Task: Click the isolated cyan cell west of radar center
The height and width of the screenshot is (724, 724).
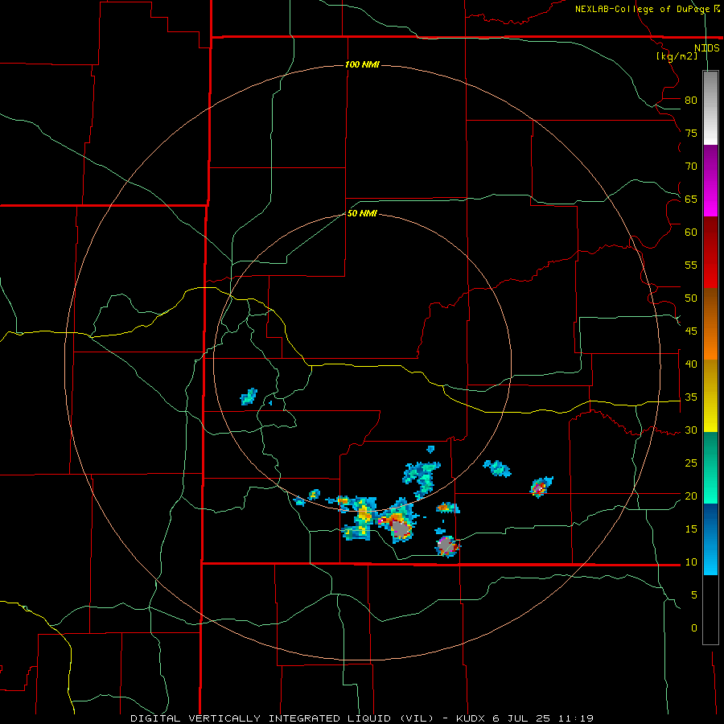Action: pyautogui.click(x=249, y=397)
